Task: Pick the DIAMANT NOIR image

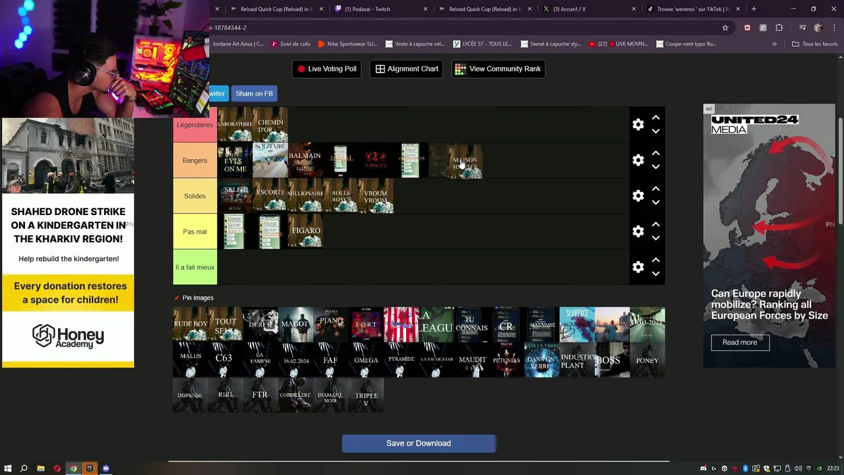Action: tap(330, 395)
